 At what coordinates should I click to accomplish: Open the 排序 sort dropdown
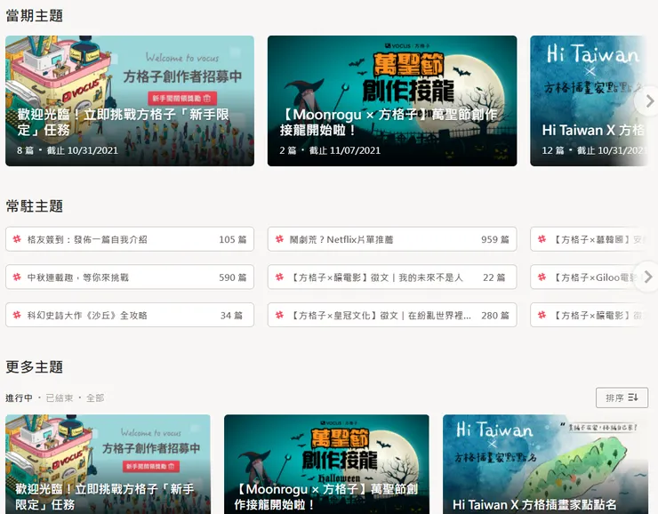[622, 398]
